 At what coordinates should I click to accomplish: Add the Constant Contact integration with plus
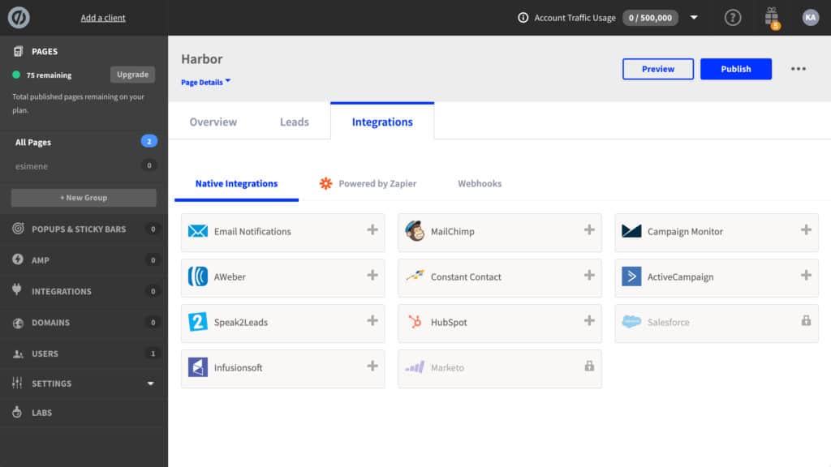click(589, 276)
